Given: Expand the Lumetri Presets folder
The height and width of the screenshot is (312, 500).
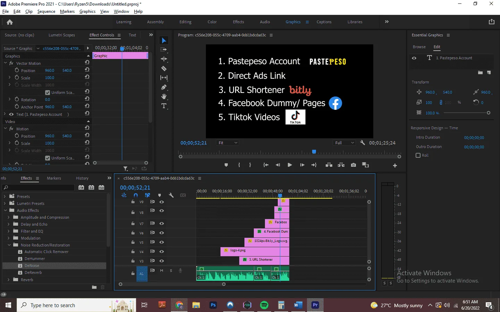Looking at the screenshot, I should [x=5, y=203].
